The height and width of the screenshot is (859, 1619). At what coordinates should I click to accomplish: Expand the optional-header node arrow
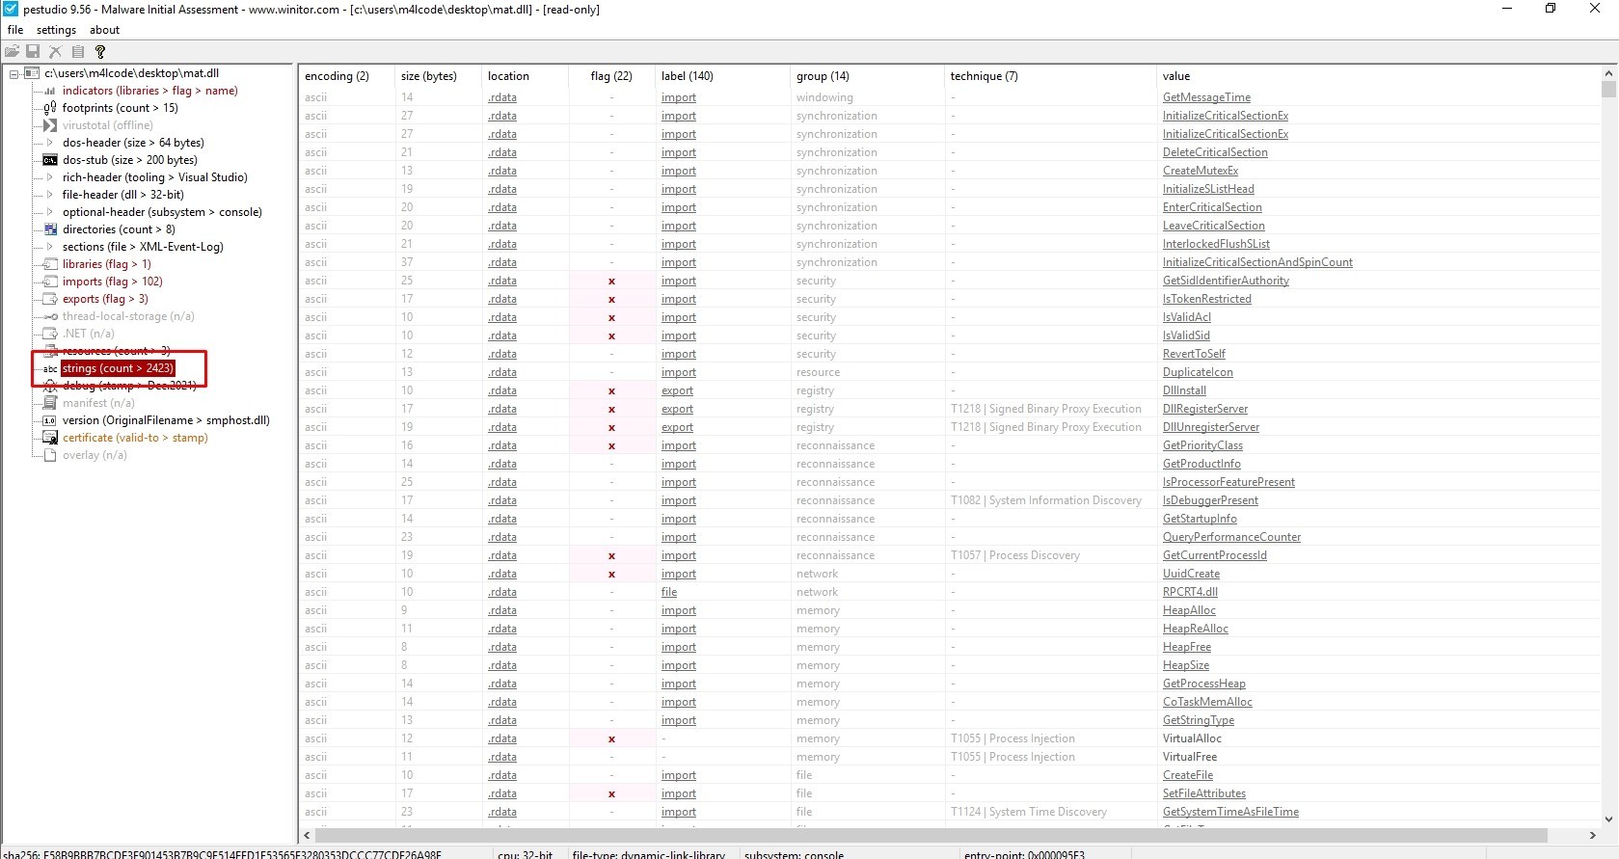click(x=50, y=212)
